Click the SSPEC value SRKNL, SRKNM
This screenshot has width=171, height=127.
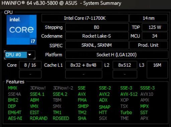point(97,45)
